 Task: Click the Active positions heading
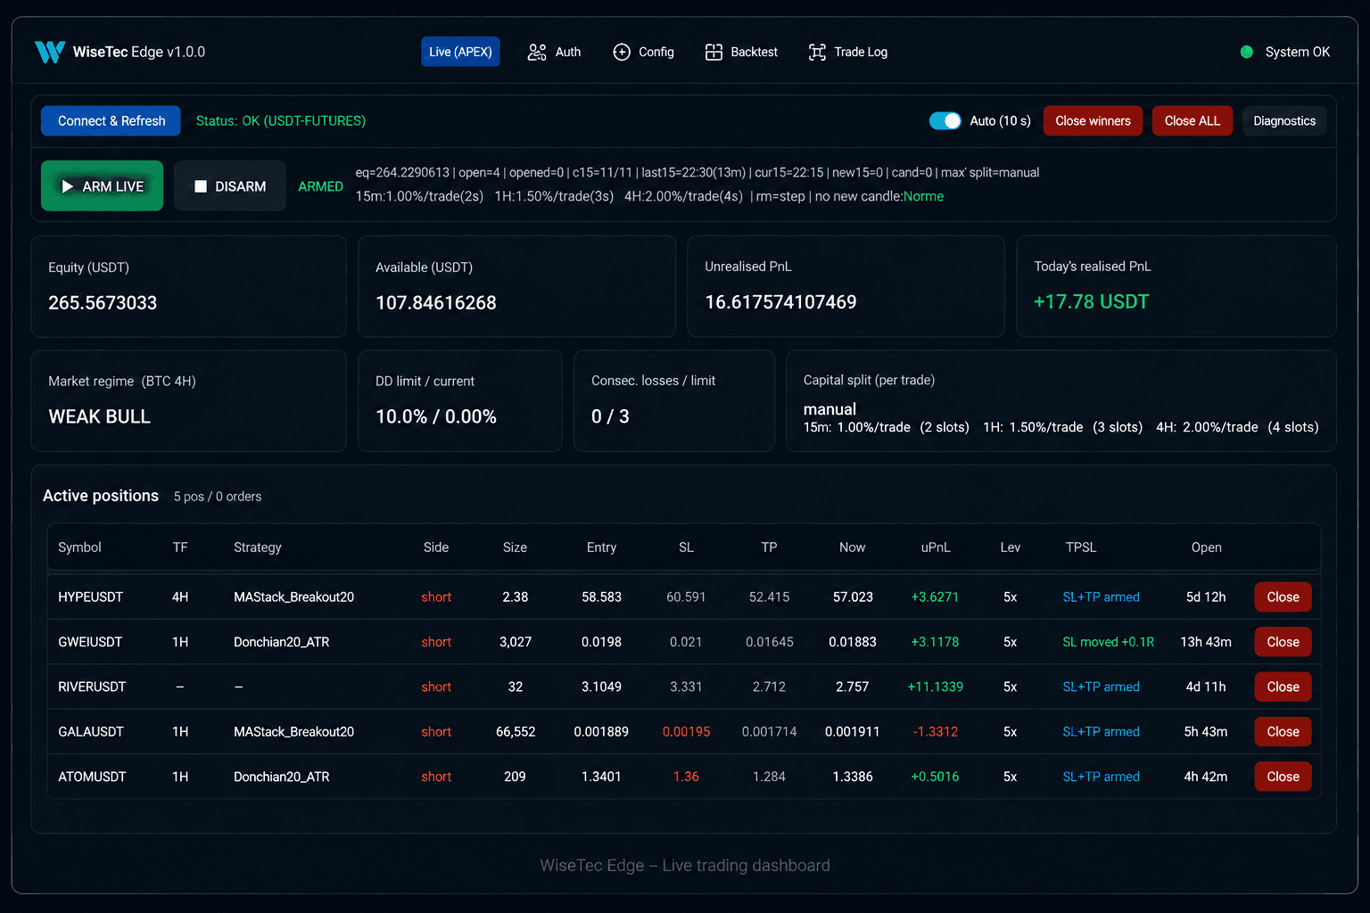(101, 496)
